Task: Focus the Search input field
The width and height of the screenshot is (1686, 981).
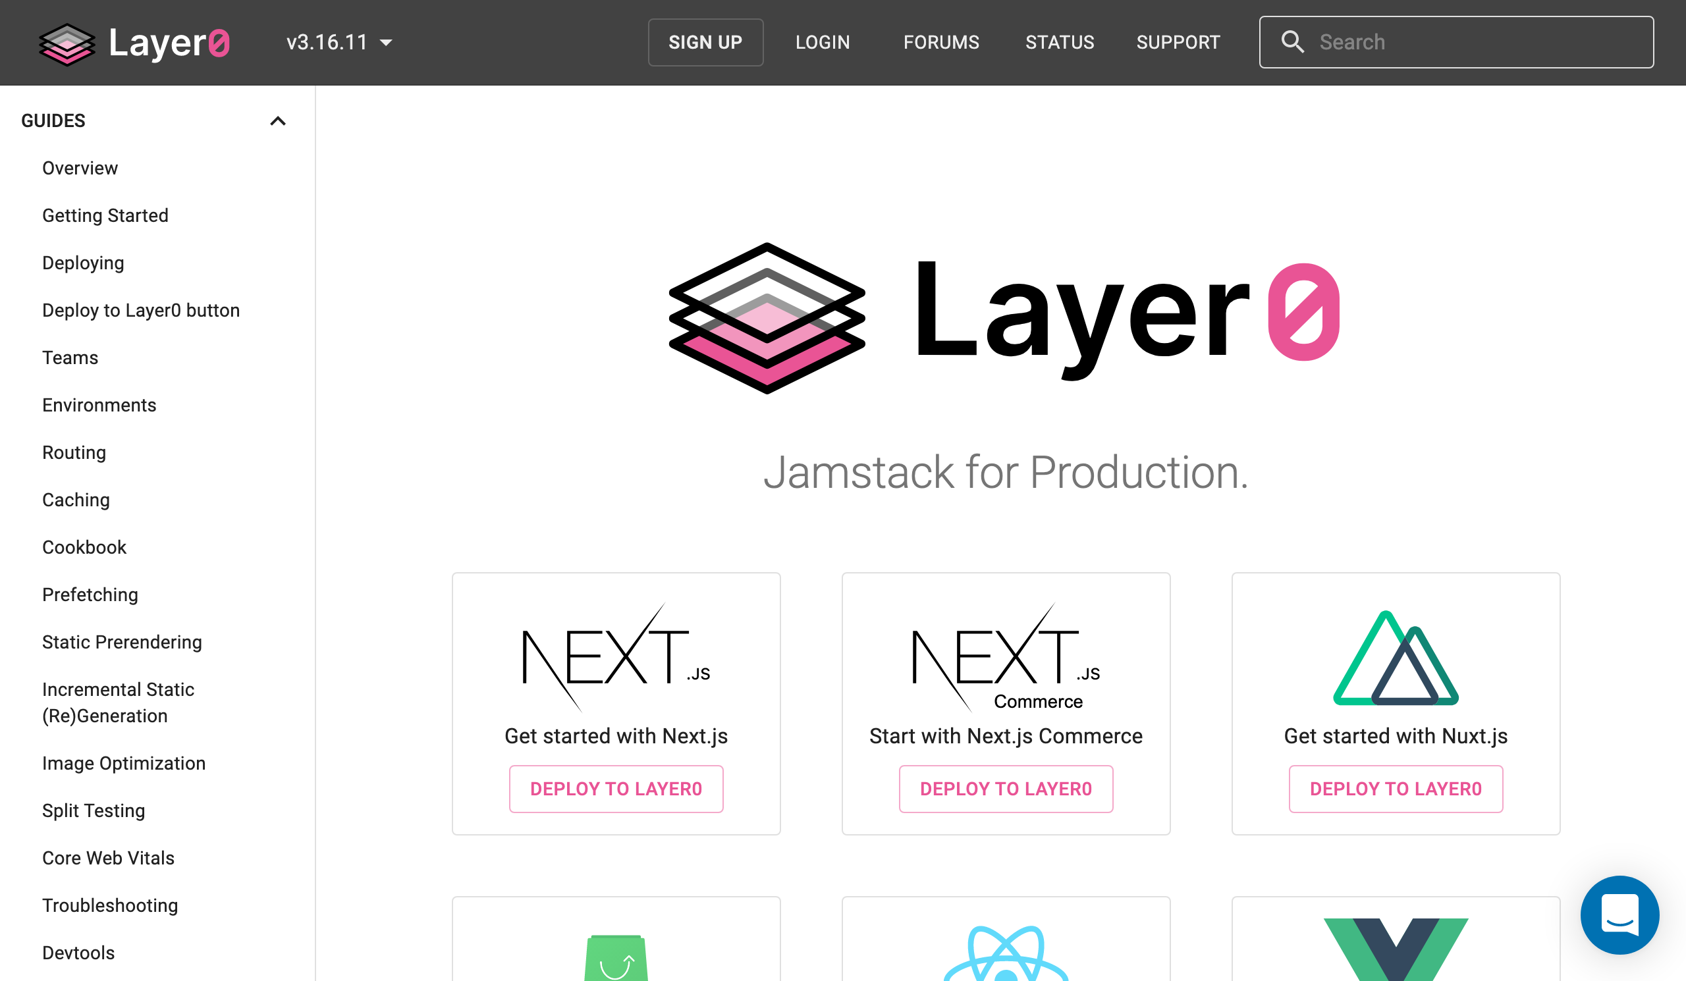Action: coord(1472,42)
